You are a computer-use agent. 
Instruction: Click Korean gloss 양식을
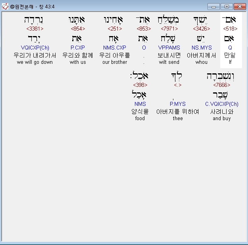point(140,111)
